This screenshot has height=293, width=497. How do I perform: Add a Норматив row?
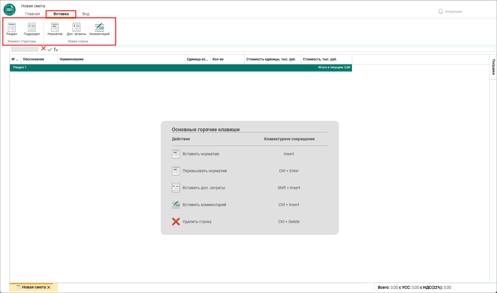click(x=55, y=29)
